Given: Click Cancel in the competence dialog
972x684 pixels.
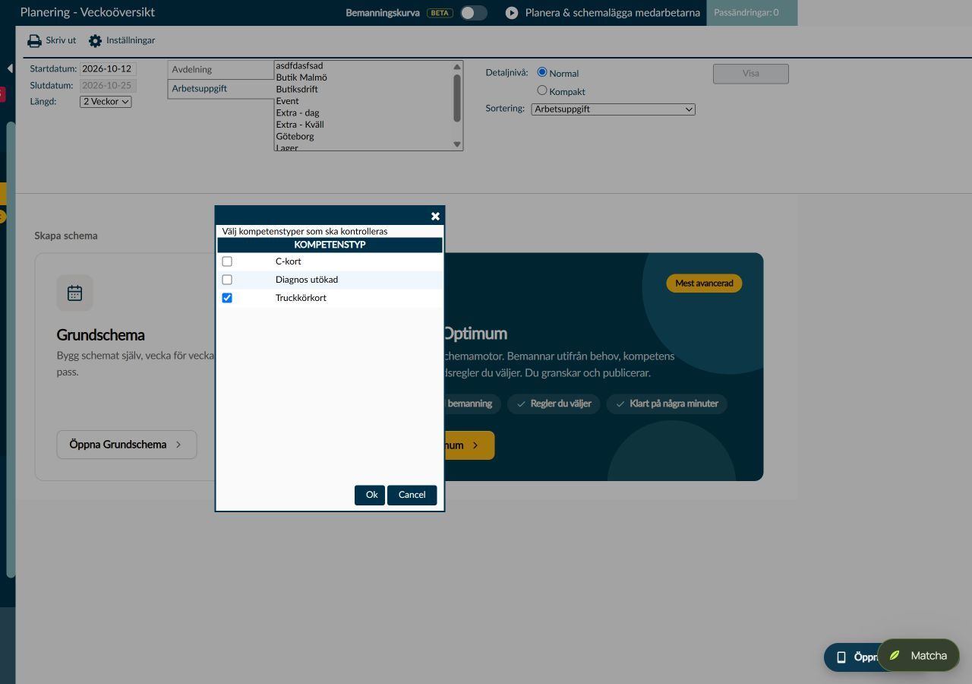Looking at the screenshot, I should (412, 495).
